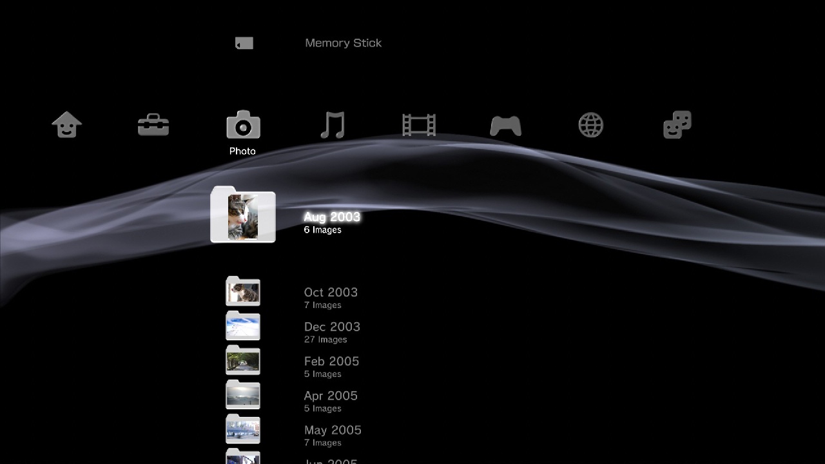Select the Dec 2003 album title
This screenshot has width=825, height=464.
(x=332, y=327)
